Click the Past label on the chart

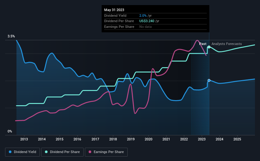[x=203, y=44]
